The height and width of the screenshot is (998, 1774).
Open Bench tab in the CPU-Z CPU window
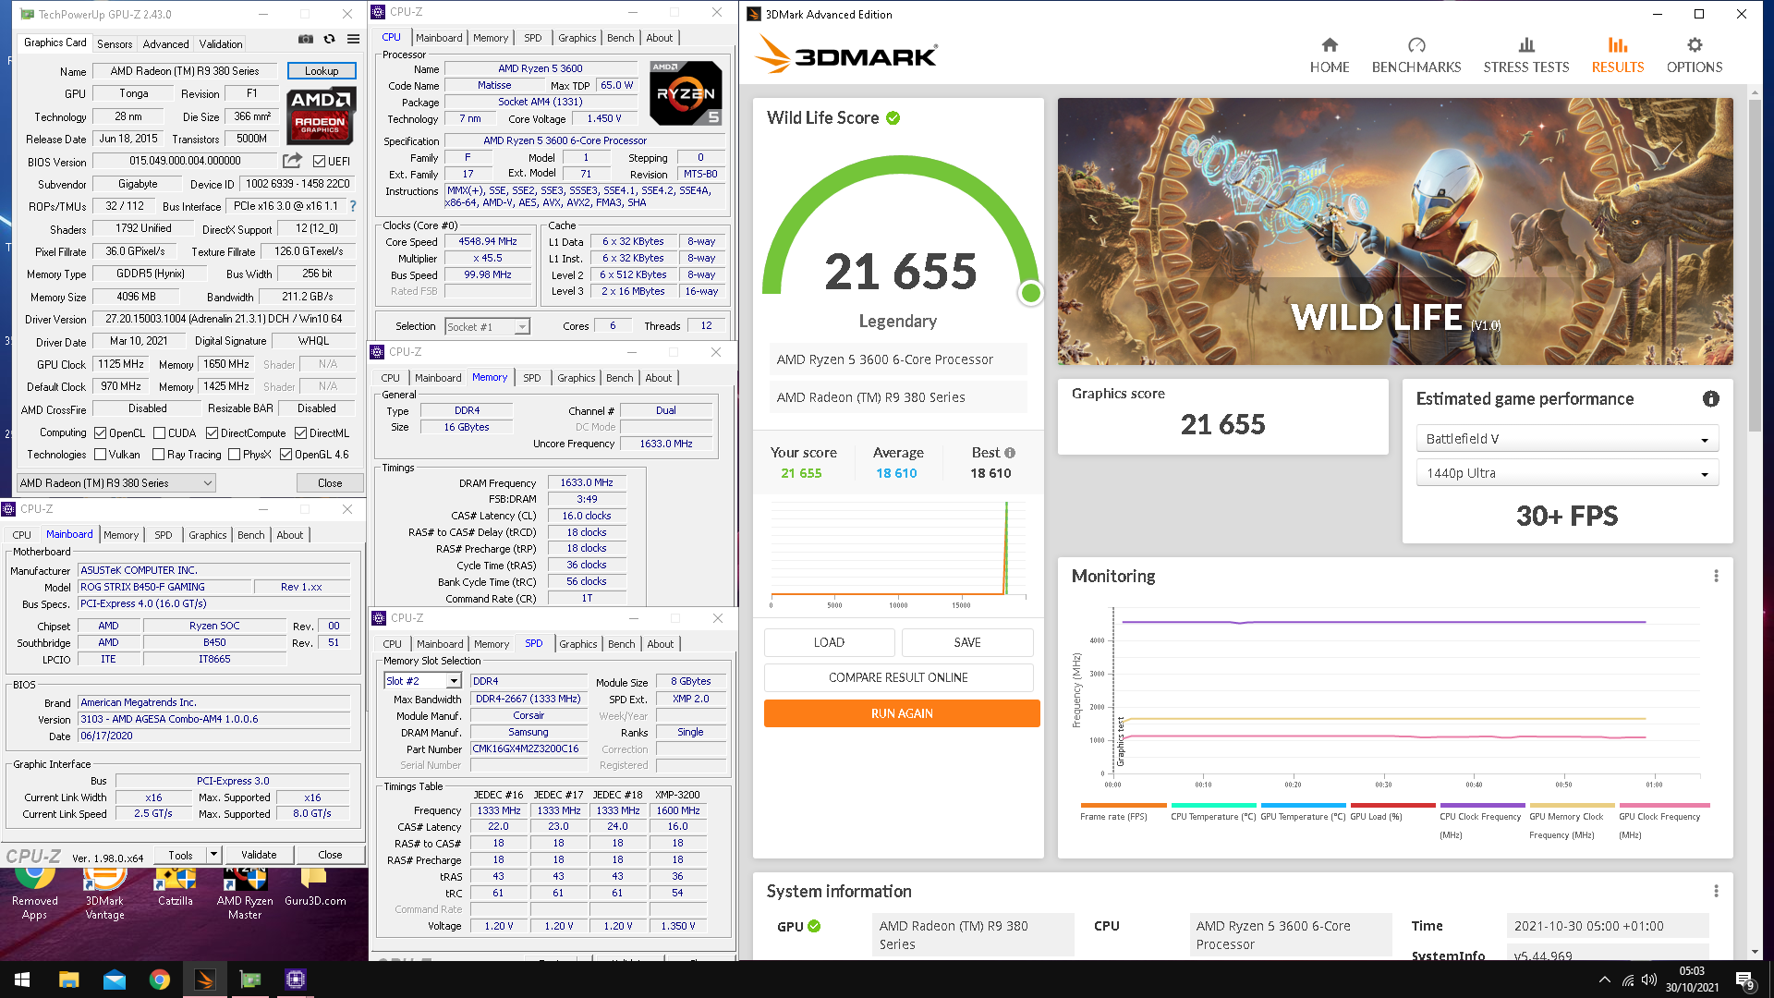[620, 38]
